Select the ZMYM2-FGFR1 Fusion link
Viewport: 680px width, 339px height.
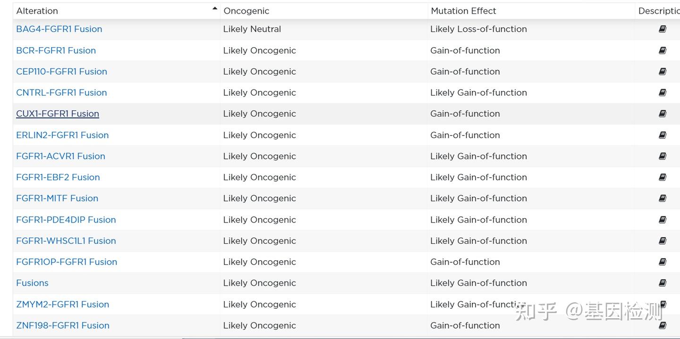(62, 304)
